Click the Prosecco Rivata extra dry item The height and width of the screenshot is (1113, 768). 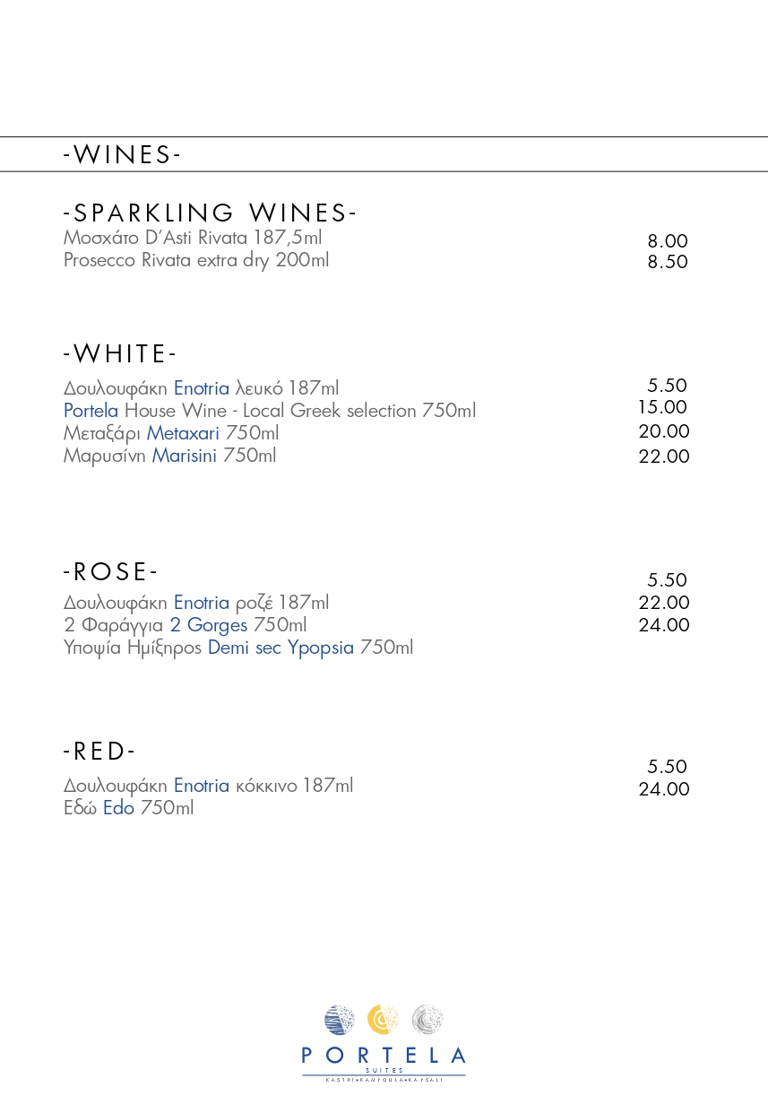pyautogui.click(x=196, y=260)
